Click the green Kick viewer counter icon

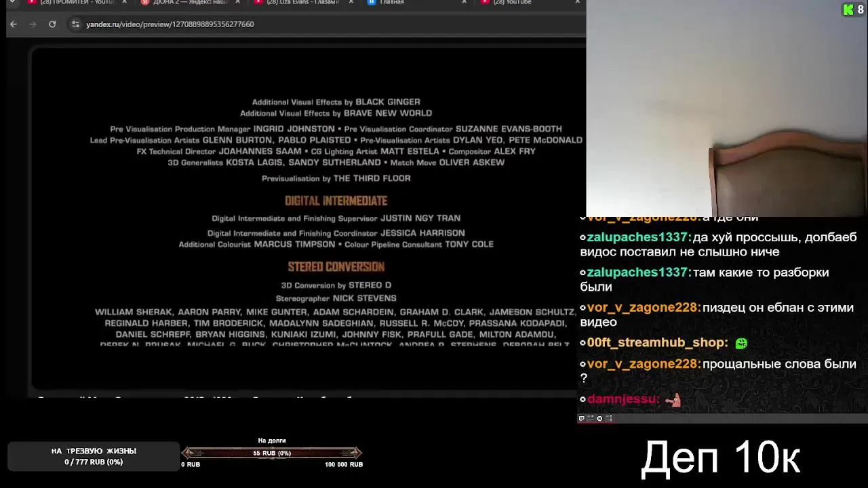[848, 9]
